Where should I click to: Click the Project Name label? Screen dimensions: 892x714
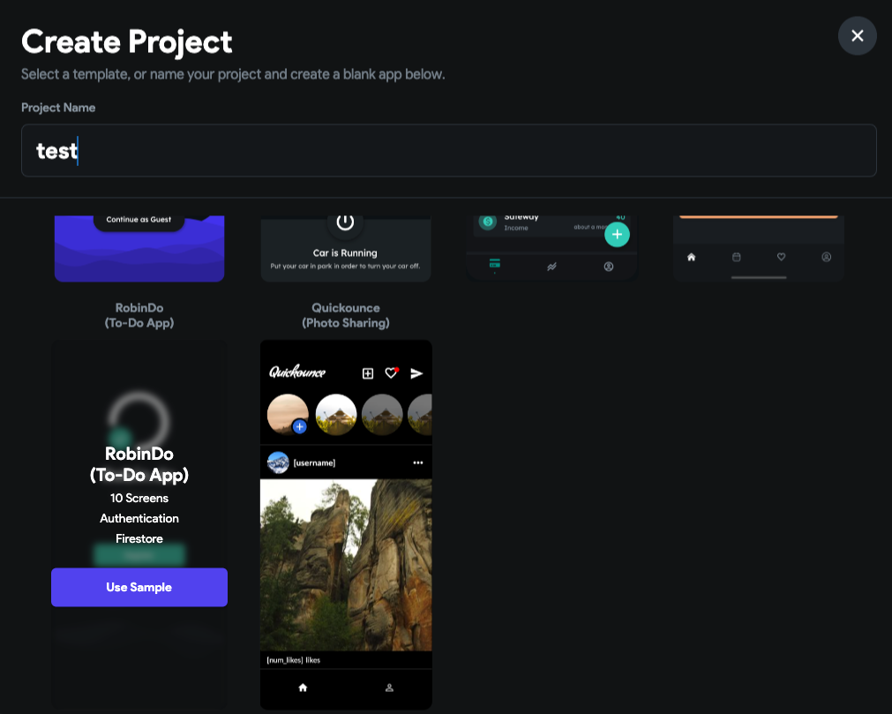[58, 108]
